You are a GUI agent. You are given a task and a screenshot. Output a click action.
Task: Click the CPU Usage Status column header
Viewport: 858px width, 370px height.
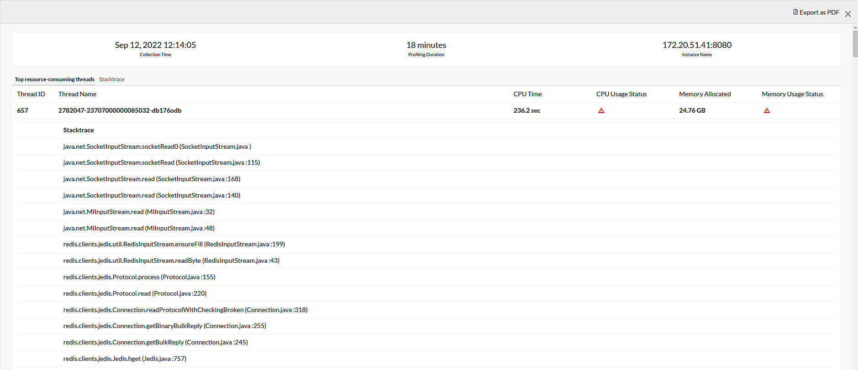(x=621, y=94)
